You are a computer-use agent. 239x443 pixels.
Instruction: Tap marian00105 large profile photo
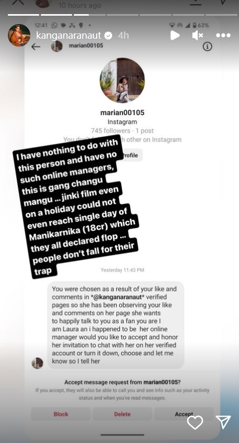point(122,80)
